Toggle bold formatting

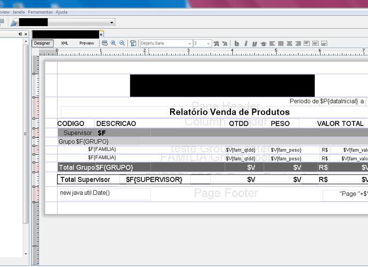237,43
